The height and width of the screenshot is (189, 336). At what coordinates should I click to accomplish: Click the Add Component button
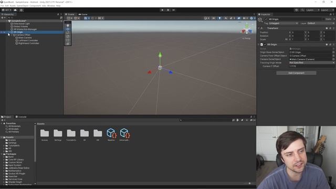(296, 73)
